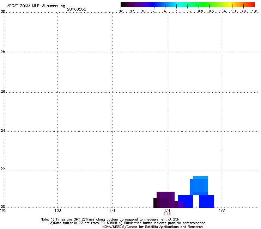The image size is (261, 229).
Task: Click the light blue data block
Action: coord(199,185)
